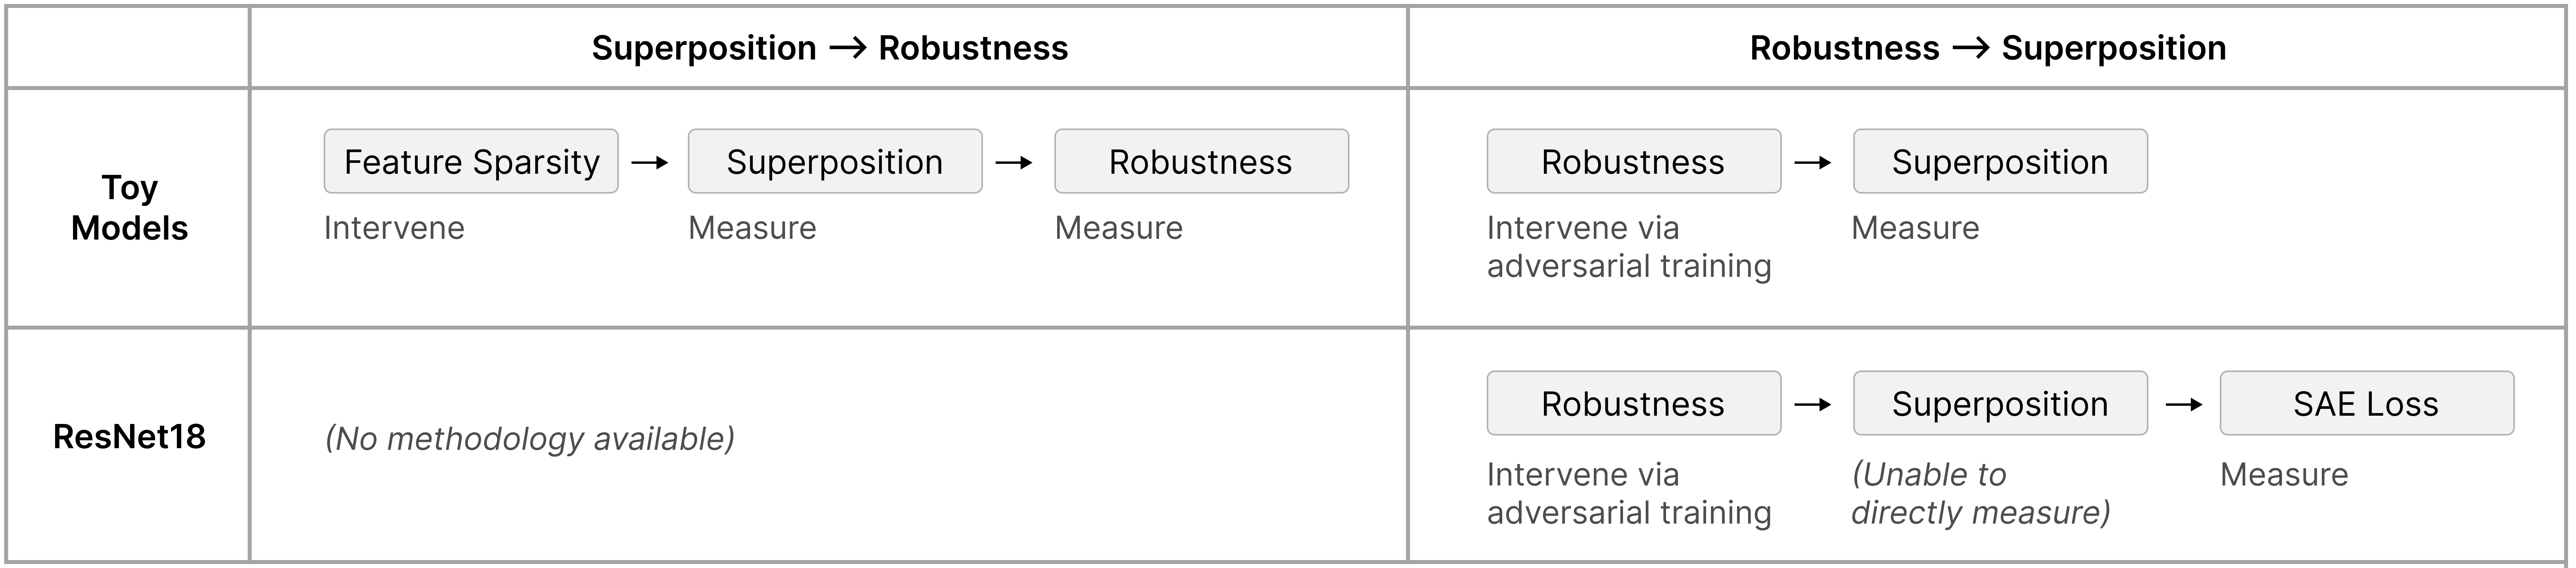The width and height of the screenshot is (2576, 568).
Task: Click the arrow pointing to SAE Loss box
Action: pos(2183,404)
